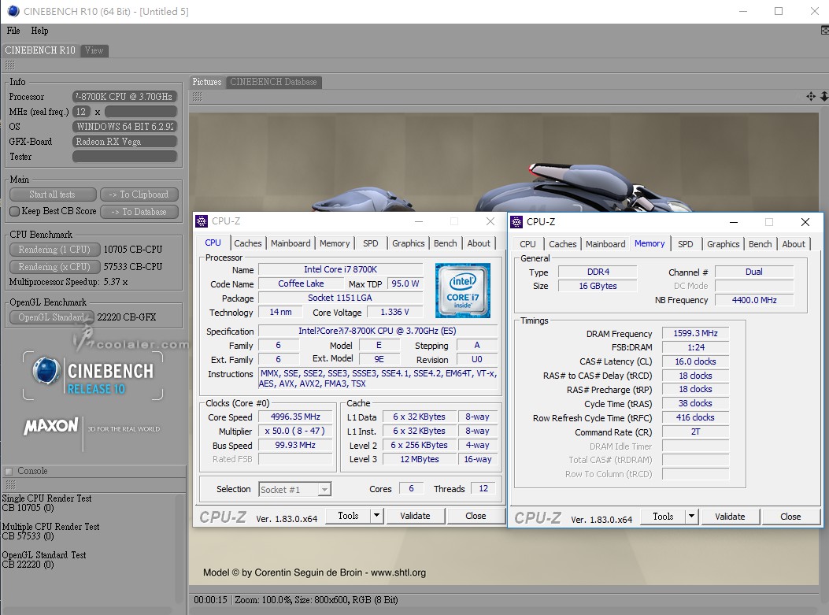Click the To Database button
829x615 pixels.
[139, 212]
